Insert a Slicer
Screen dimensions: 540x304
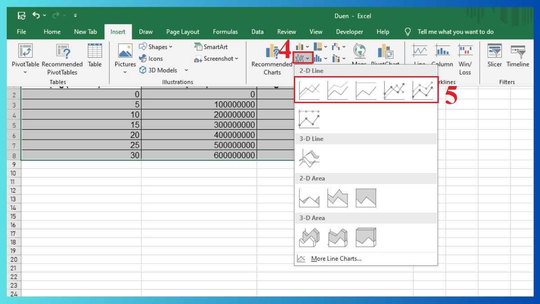click(x=494, y=56)
